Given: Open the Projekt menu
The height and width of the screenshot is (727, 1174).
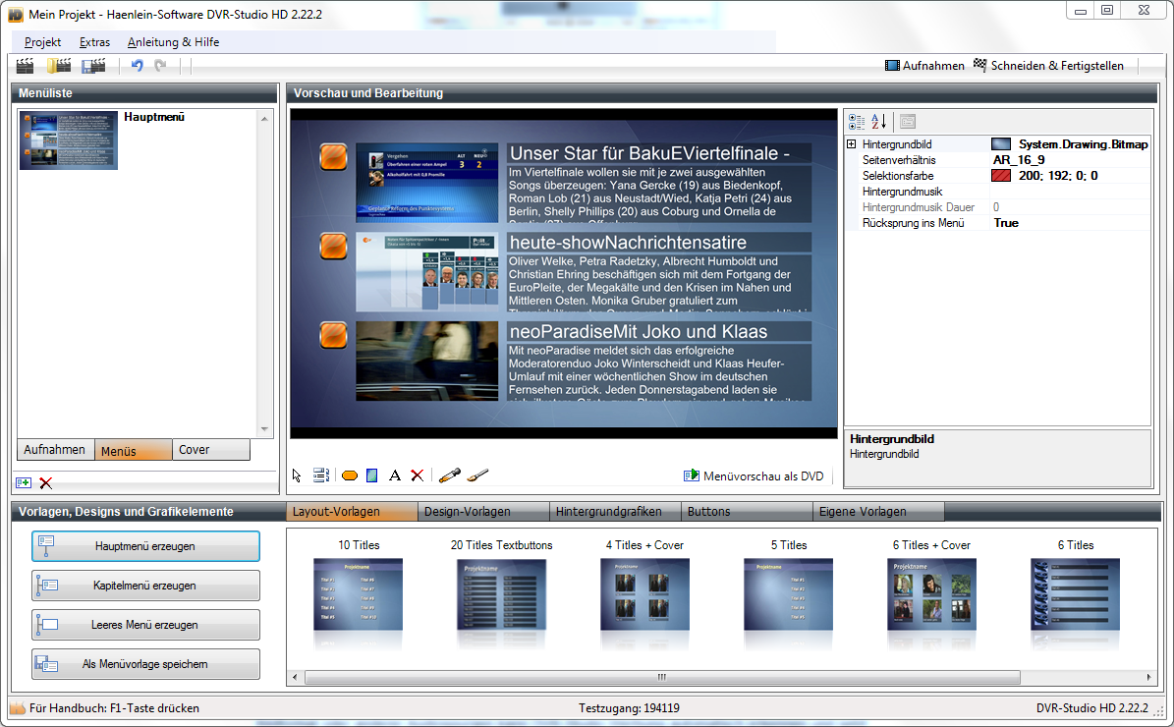Looking at the screenshot, I should click(42, 42).
